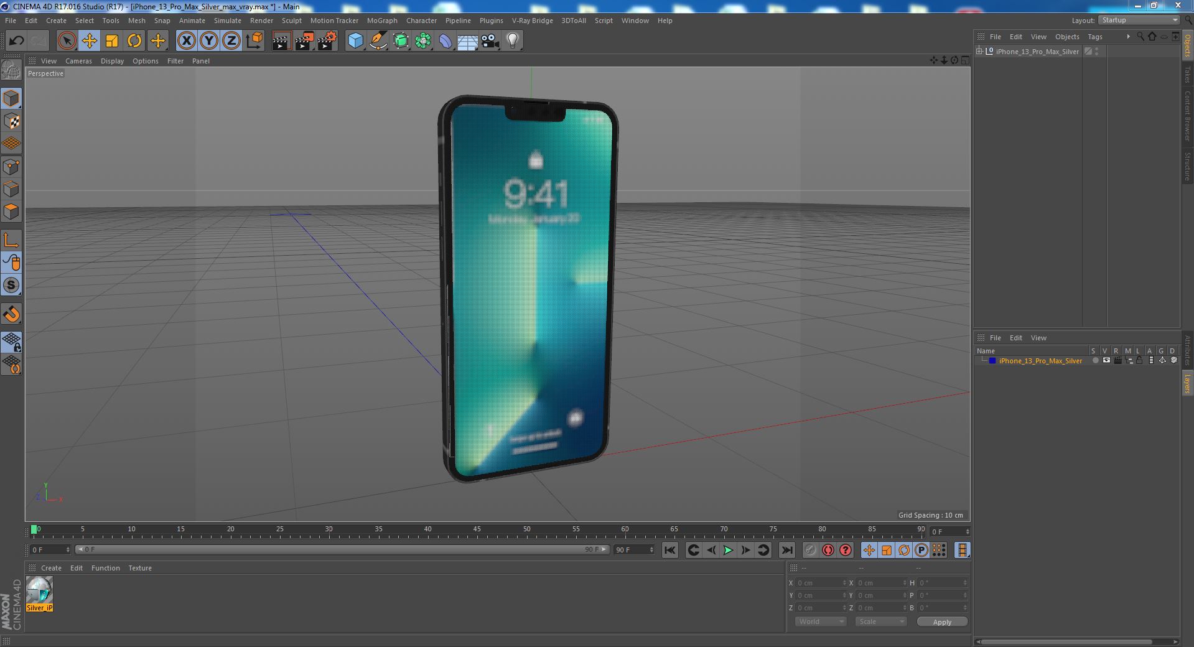Click the iPhone layer blue color swatch

[992, 361]
